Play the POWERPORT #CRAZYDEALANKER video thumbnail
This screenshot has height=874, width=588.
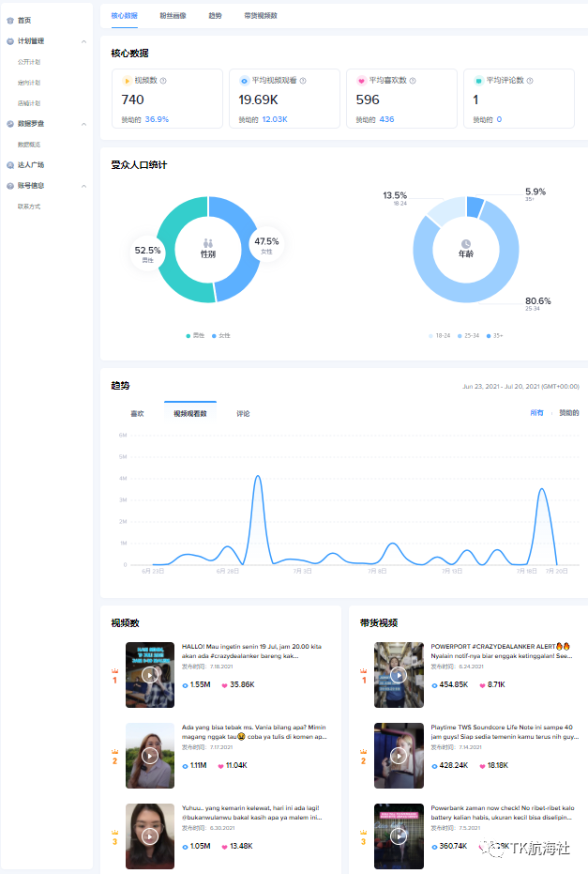[x=399, y=675]
